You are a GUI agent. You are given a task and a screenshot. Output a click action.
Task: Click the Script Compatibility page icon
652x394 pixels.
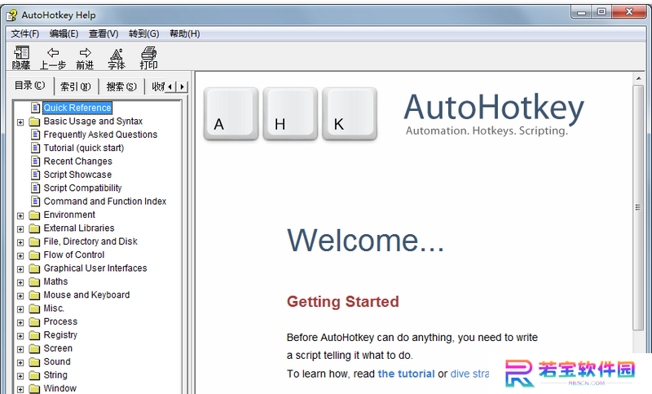coord(36,188)
